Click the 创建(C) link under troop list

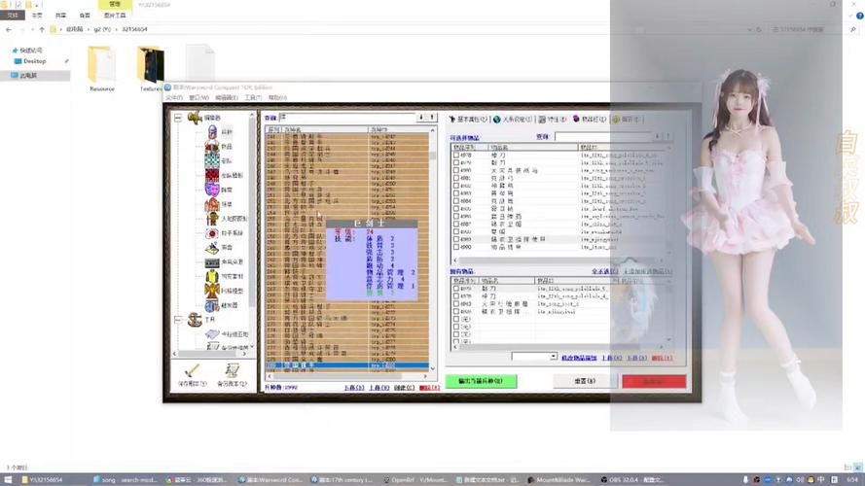405,388
